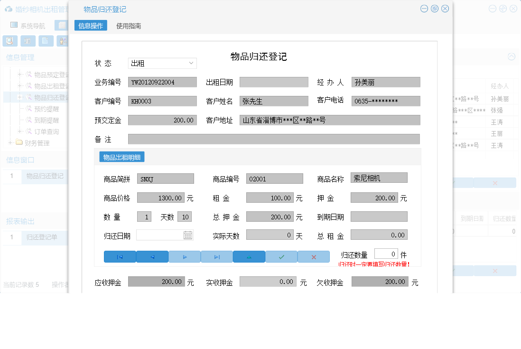Select the 信息操作 tab
This screenshot has width=521, height=349.
coord(91,25)
